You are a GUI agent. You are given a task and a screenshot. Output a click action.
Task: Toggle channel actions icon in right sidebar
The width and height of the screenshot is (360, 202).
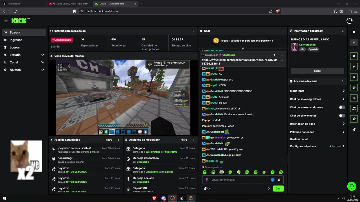(354, 108)
